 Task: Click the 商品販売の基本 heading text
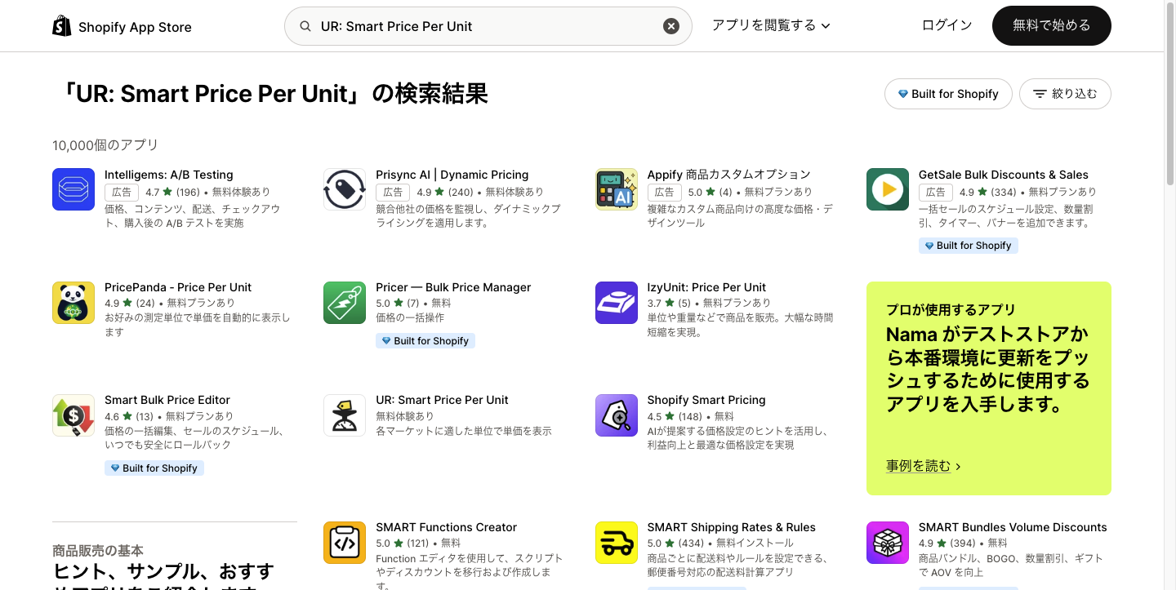pos(98,551)
